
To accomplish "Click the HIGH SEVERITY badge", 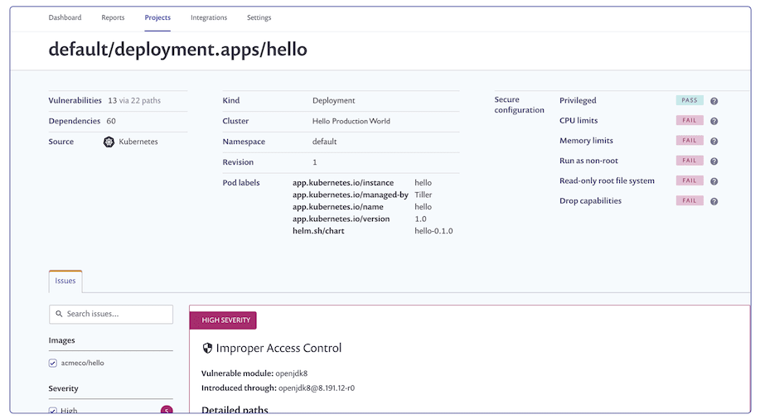I will [223, 320].
